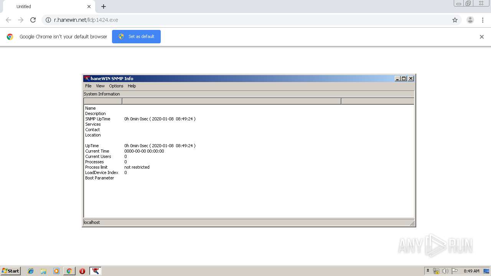This screenshot has width=491, height=276.
Task: Bookmark this page with the star
Action: [x=455, y=20]
